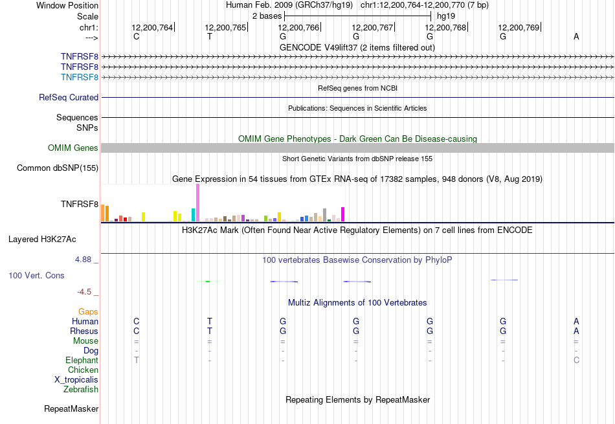Viewport: 615px width, 424px height.
Task: Click TNFRSF8 label beside GTEx bar chart
Action: tap(80, 204)
